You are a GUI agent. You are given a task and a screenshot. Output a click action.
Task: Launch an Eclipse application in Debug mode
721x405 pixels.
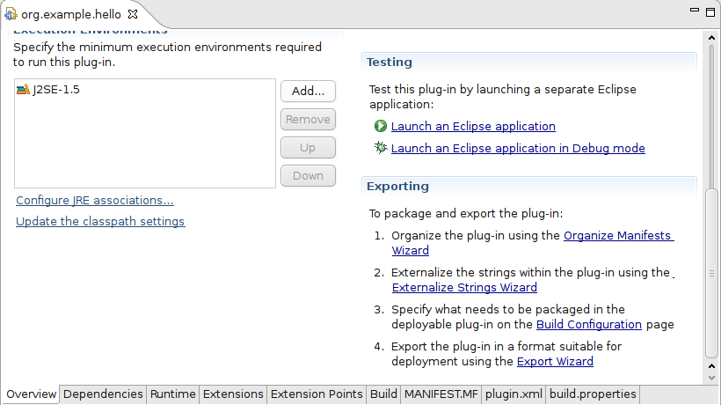point(518,148)
